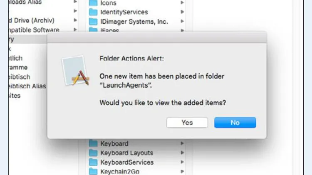Select the Schreibtisch Alias item
312x175 pixels.
click(x=27, y=86)
